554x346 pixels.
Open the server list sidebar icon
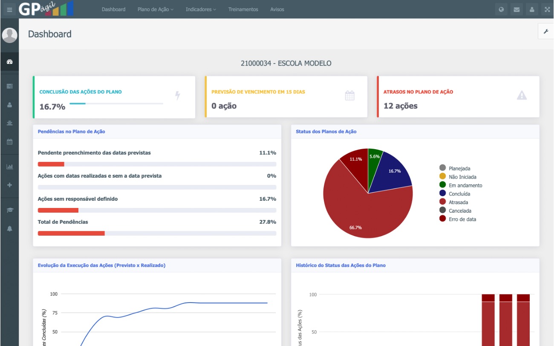(9, 86)
